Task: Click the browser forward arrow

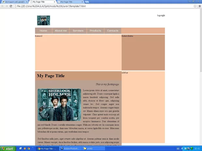Action: (7, 6)
